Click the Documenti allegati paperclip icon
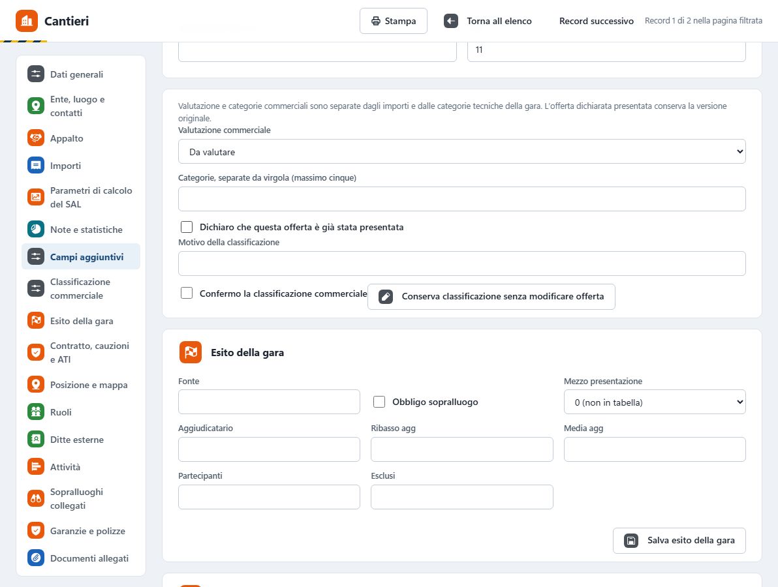The width and height of the screenshot is (778, 587). pyautogui.click(x=36, y=558)
